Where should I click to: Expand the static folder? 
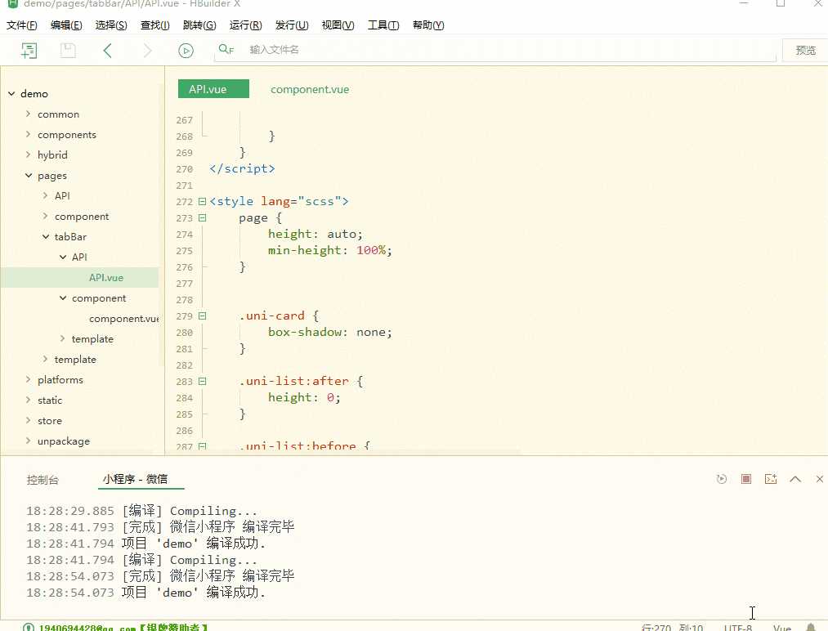29,400
